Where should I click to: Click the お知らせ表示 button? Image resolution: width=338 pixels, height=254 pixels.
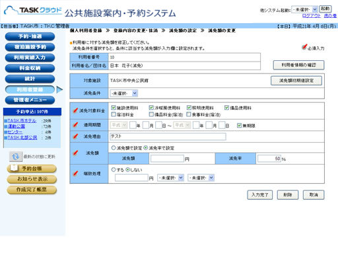tap(32, 179)
